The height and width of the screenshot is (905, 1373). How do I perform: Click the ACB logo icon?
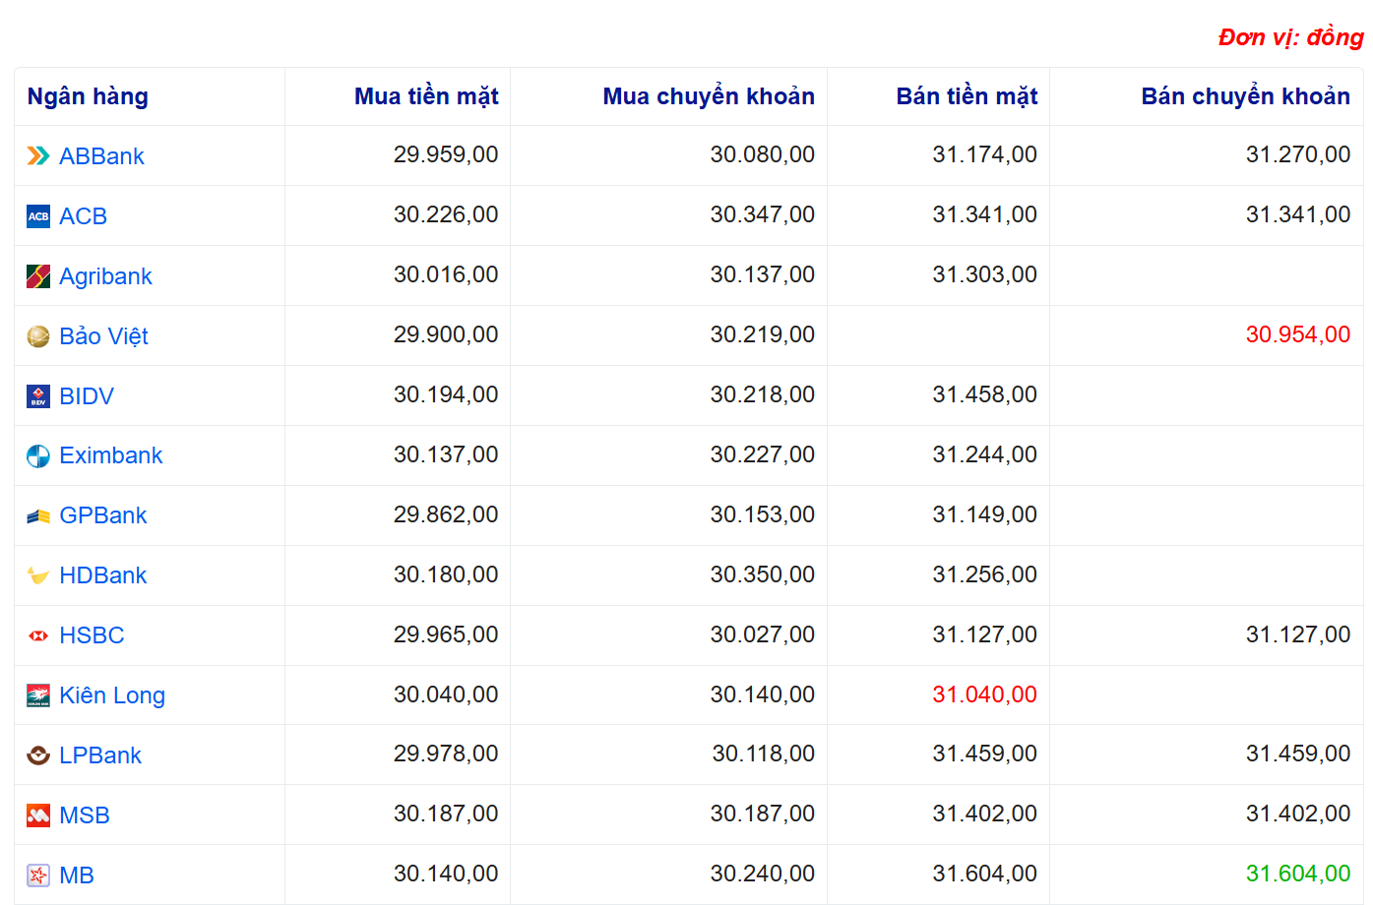point(37,216)
